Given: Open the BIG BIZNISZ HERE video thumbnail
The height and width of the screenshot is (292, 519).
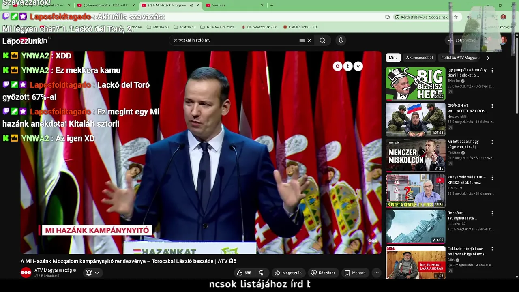Looking at the screenshot, I should tap(415, 84).
